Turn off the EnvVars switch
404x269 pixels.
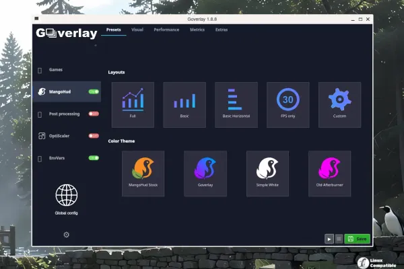(x=94, y=158)
